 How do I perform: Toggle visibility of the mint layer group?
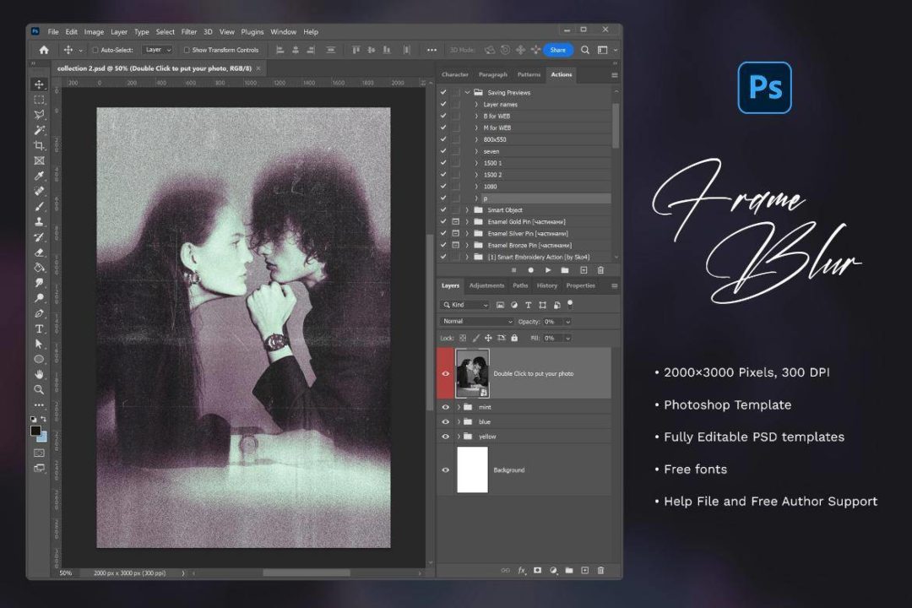tap(446, 407)
